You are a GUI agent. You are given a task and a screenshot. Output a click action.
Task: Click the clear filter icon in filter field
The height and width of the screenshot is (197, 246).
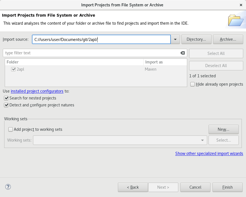[x=182, y=53]
